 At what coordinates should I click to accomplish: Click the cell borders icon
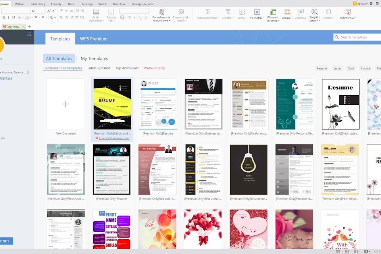[x=19, y=17]
